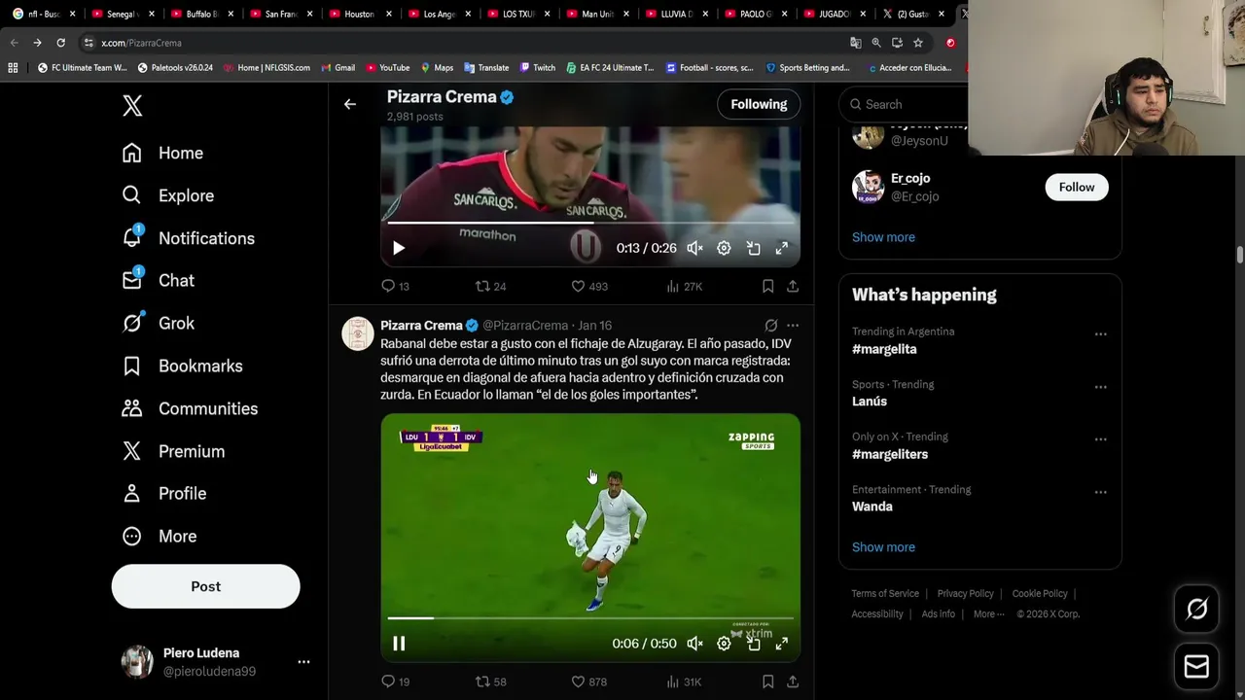The image size is (1245, 700).
Task: Open more options on Jan 16 post
Action: 793,326
